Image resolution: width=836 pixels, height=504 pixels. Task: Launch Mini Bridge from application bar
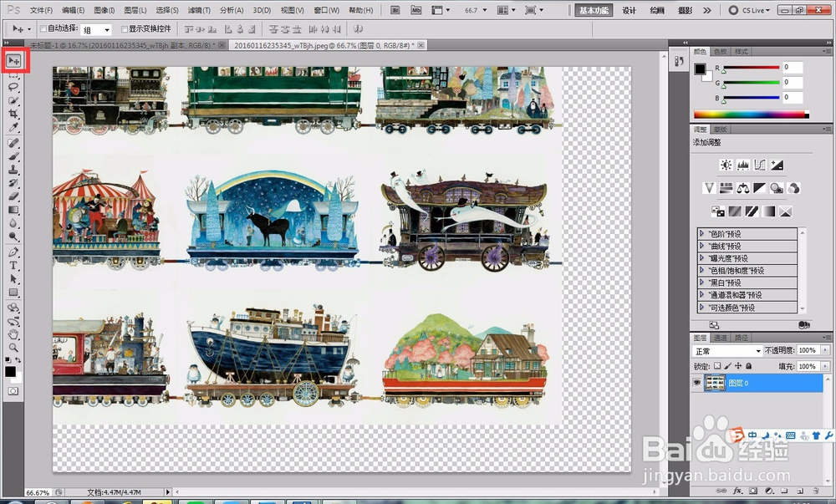tap(415, 10)
